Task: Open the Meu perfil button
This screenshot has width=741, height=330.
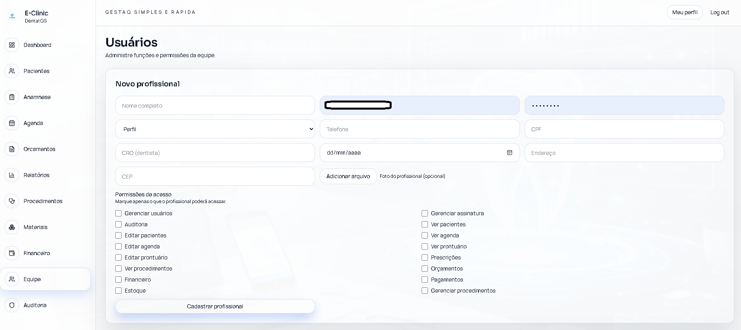Action: pos(685,12)
